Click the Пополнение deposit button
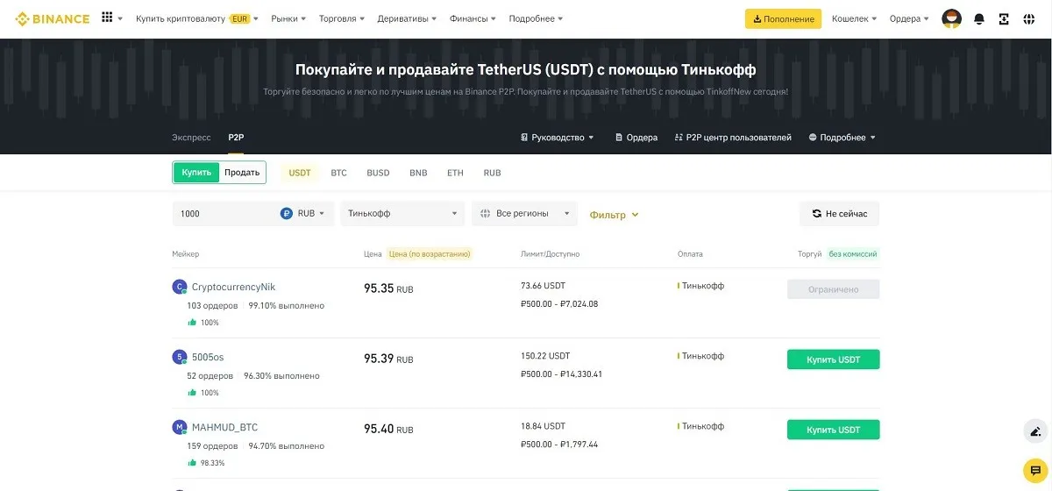1052x491 pixels. [x=784, y=18]
